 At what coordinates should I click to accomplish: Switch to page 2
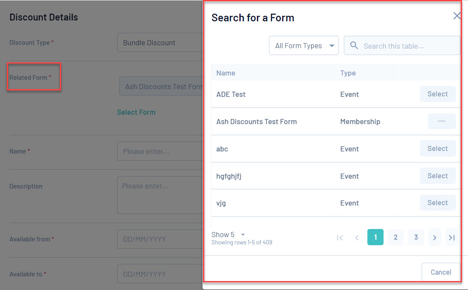tap(395, 237)
